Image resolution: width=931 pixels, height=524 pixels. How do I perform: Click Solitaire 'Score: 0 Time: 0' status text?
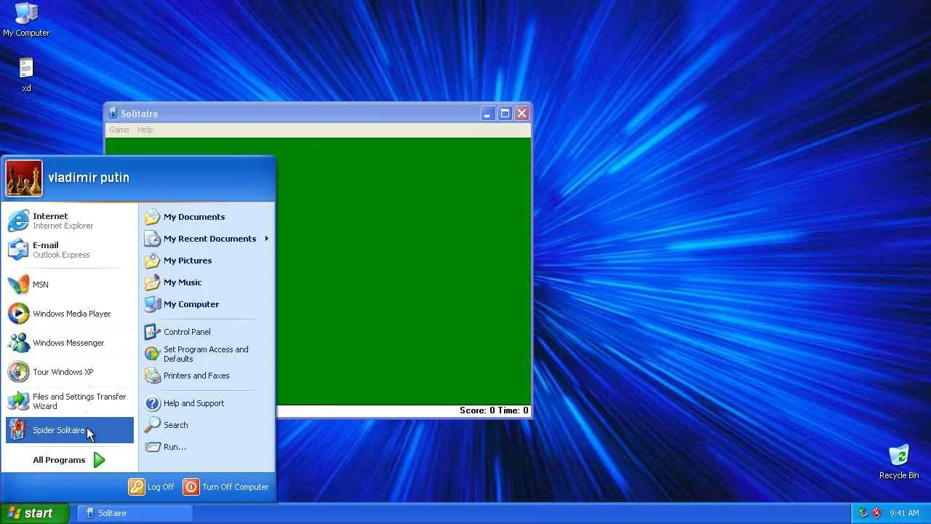[x=494, y=410]
